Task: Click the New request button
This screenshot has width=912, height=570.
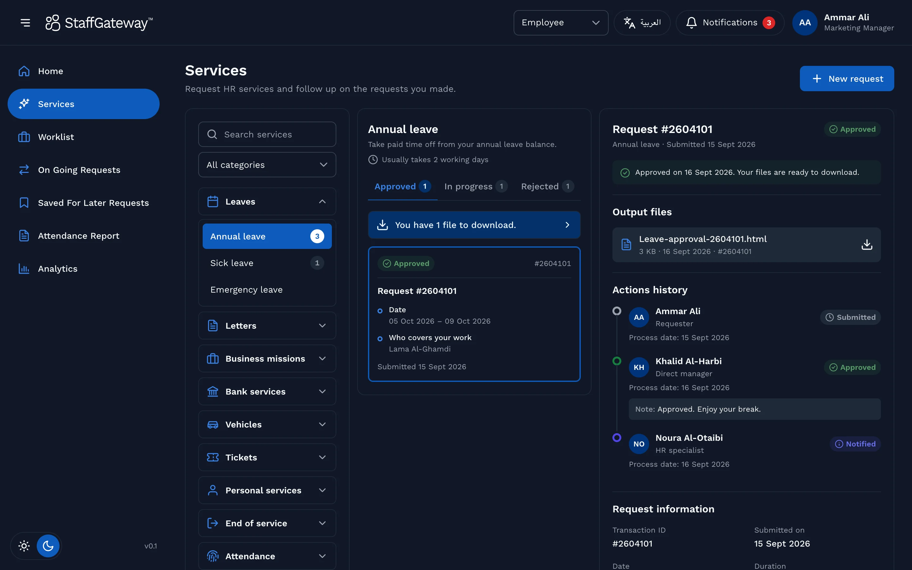Action: pyautogui.click(x=847, y=79)
